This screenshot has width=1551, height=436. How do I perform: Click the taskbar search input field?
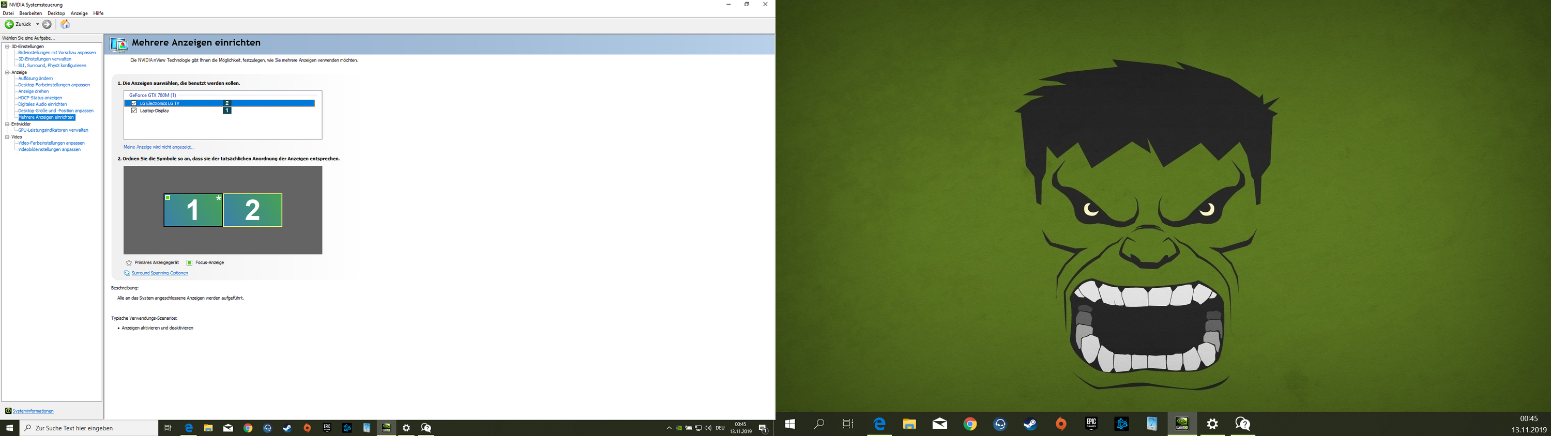pyautogui.click(x=88, y=428)
